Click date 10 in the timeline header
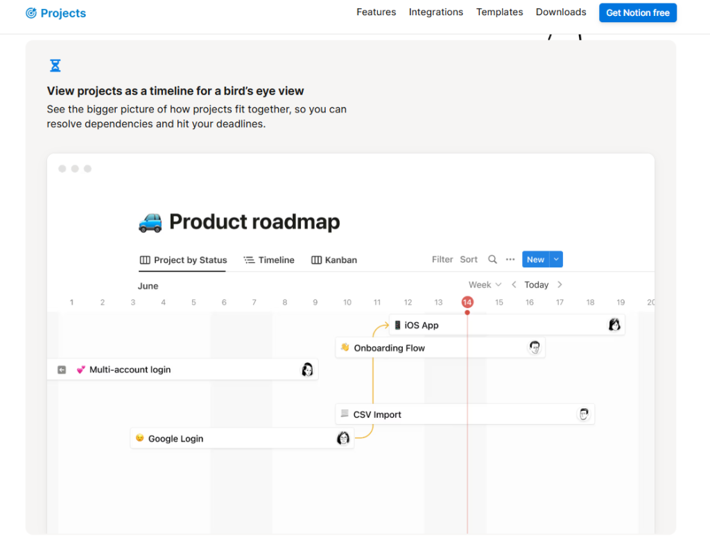 pos(347,302)
